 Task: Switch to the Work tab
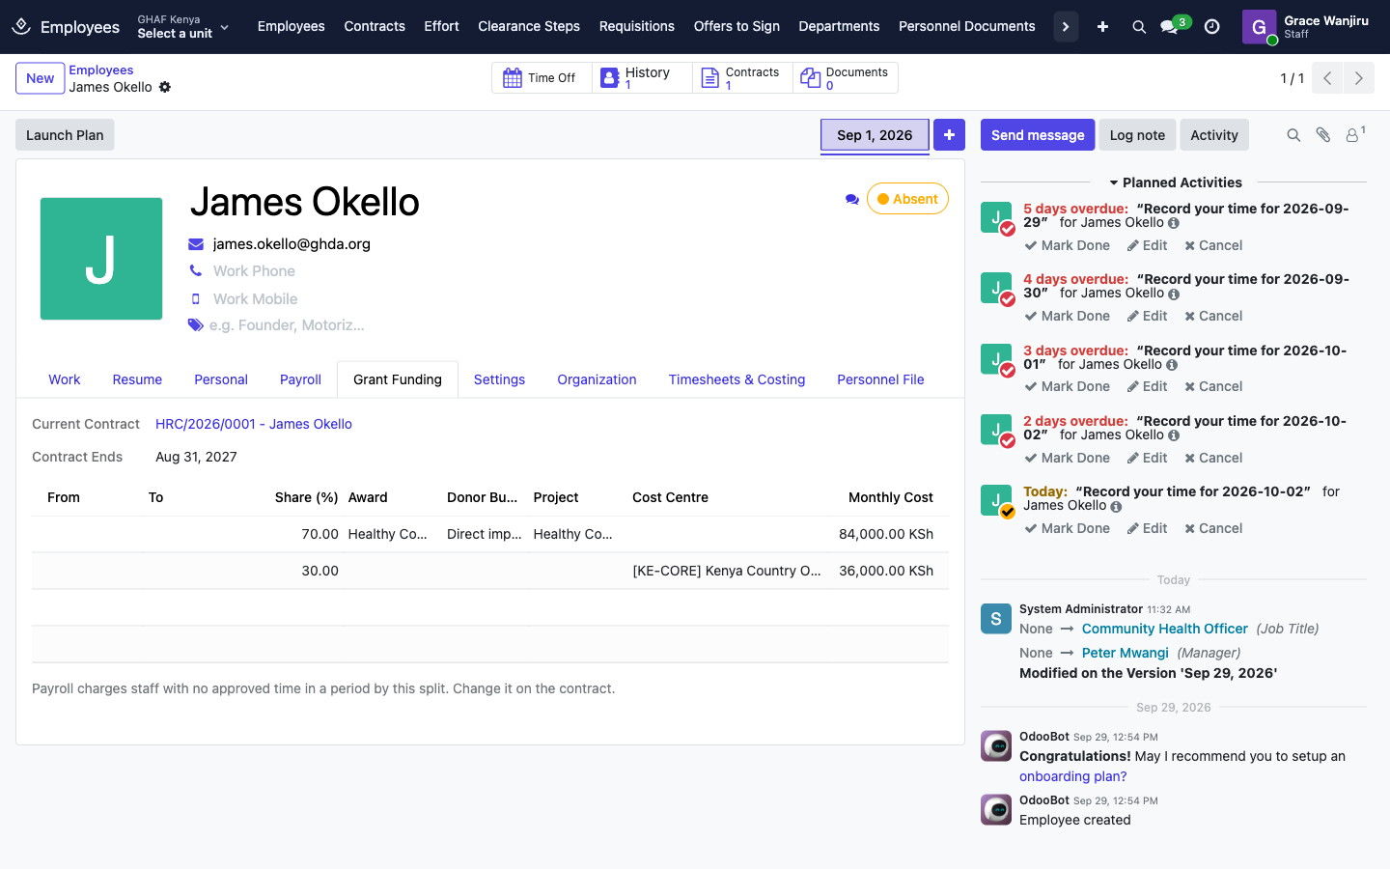point(65,379)
